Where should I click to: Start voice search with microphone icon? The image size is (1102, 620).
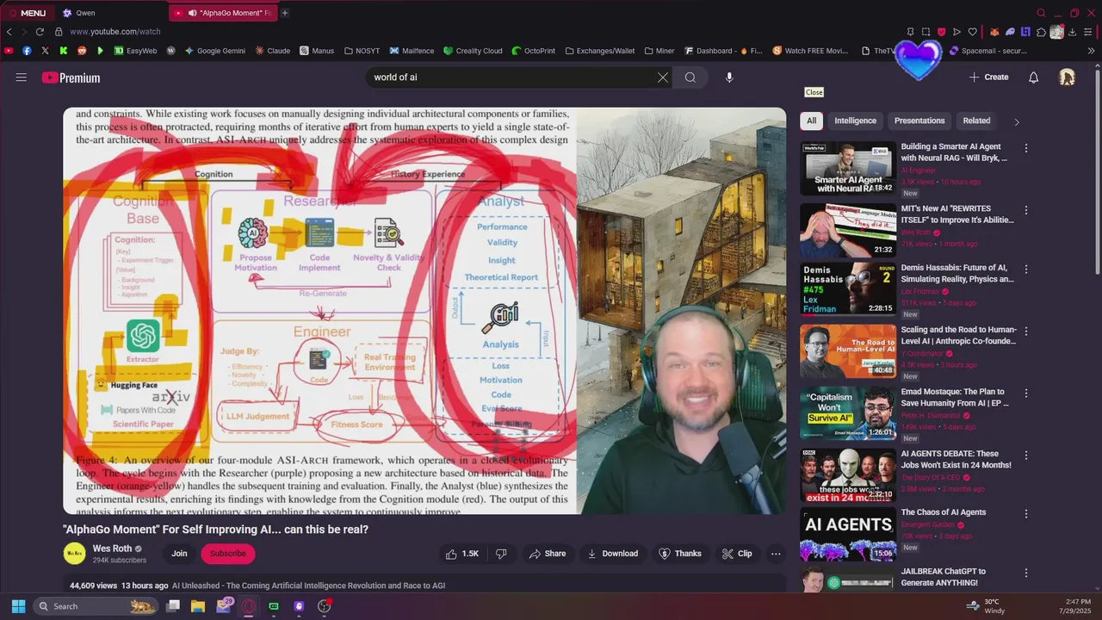point(729,77)
